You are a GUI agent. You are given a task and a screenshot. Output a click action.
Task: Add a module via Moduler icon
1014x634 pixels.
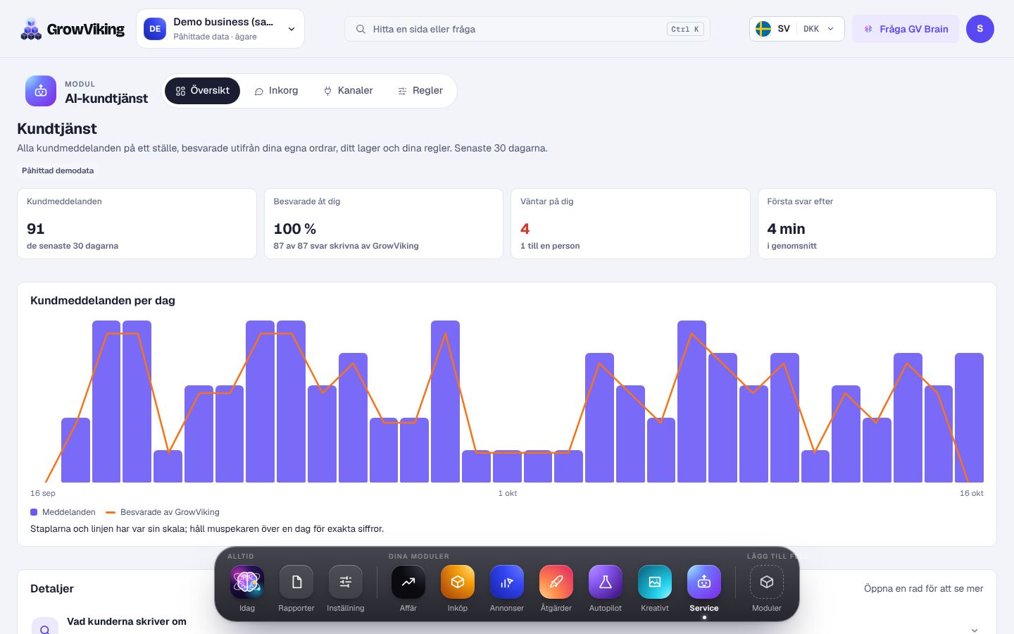pyautogui.click(x=767, y=582)
